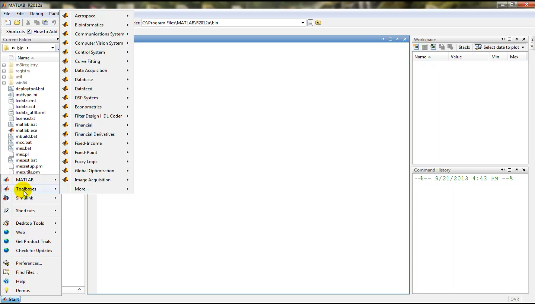Click the browse for folder ellipsis button
535x304 pixels.
[x=310, y=23]
